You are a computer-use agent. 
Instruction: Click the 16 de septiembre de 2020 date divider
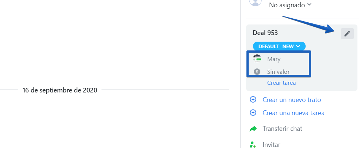pos(60,90)
